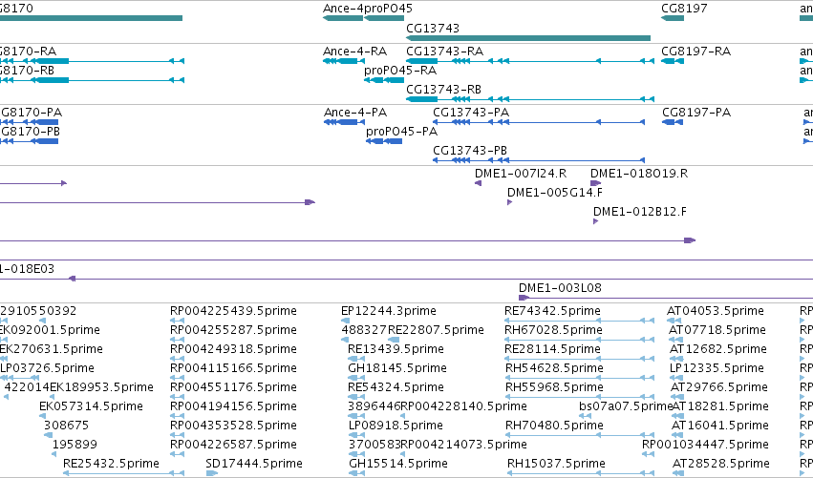Select the CG8197-RA transcript label
This screenshot has width=813, height=478.
pyautogui.click(x=695, y=52)
